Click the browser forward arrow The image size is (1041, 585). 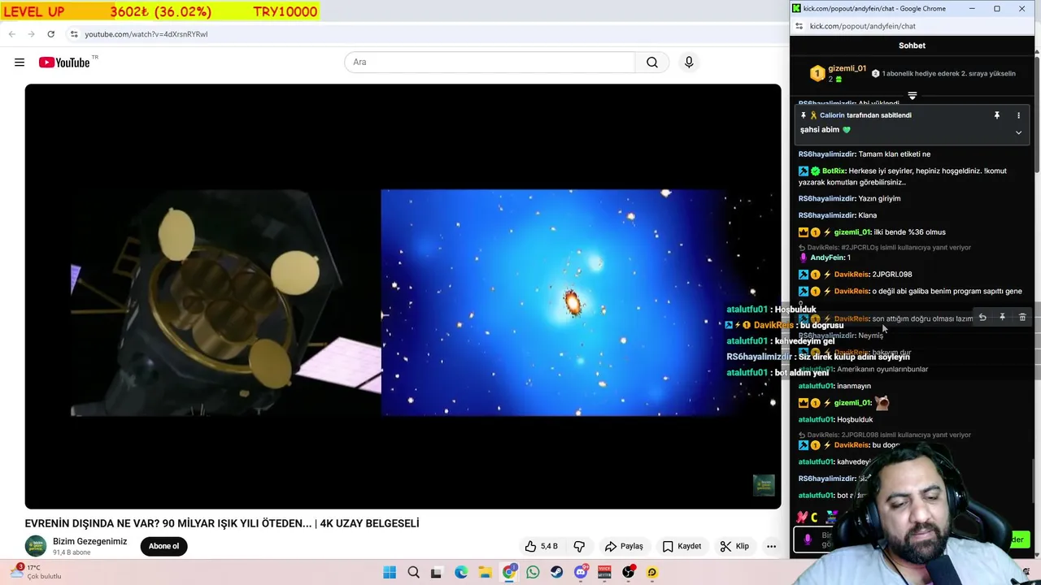31,34
